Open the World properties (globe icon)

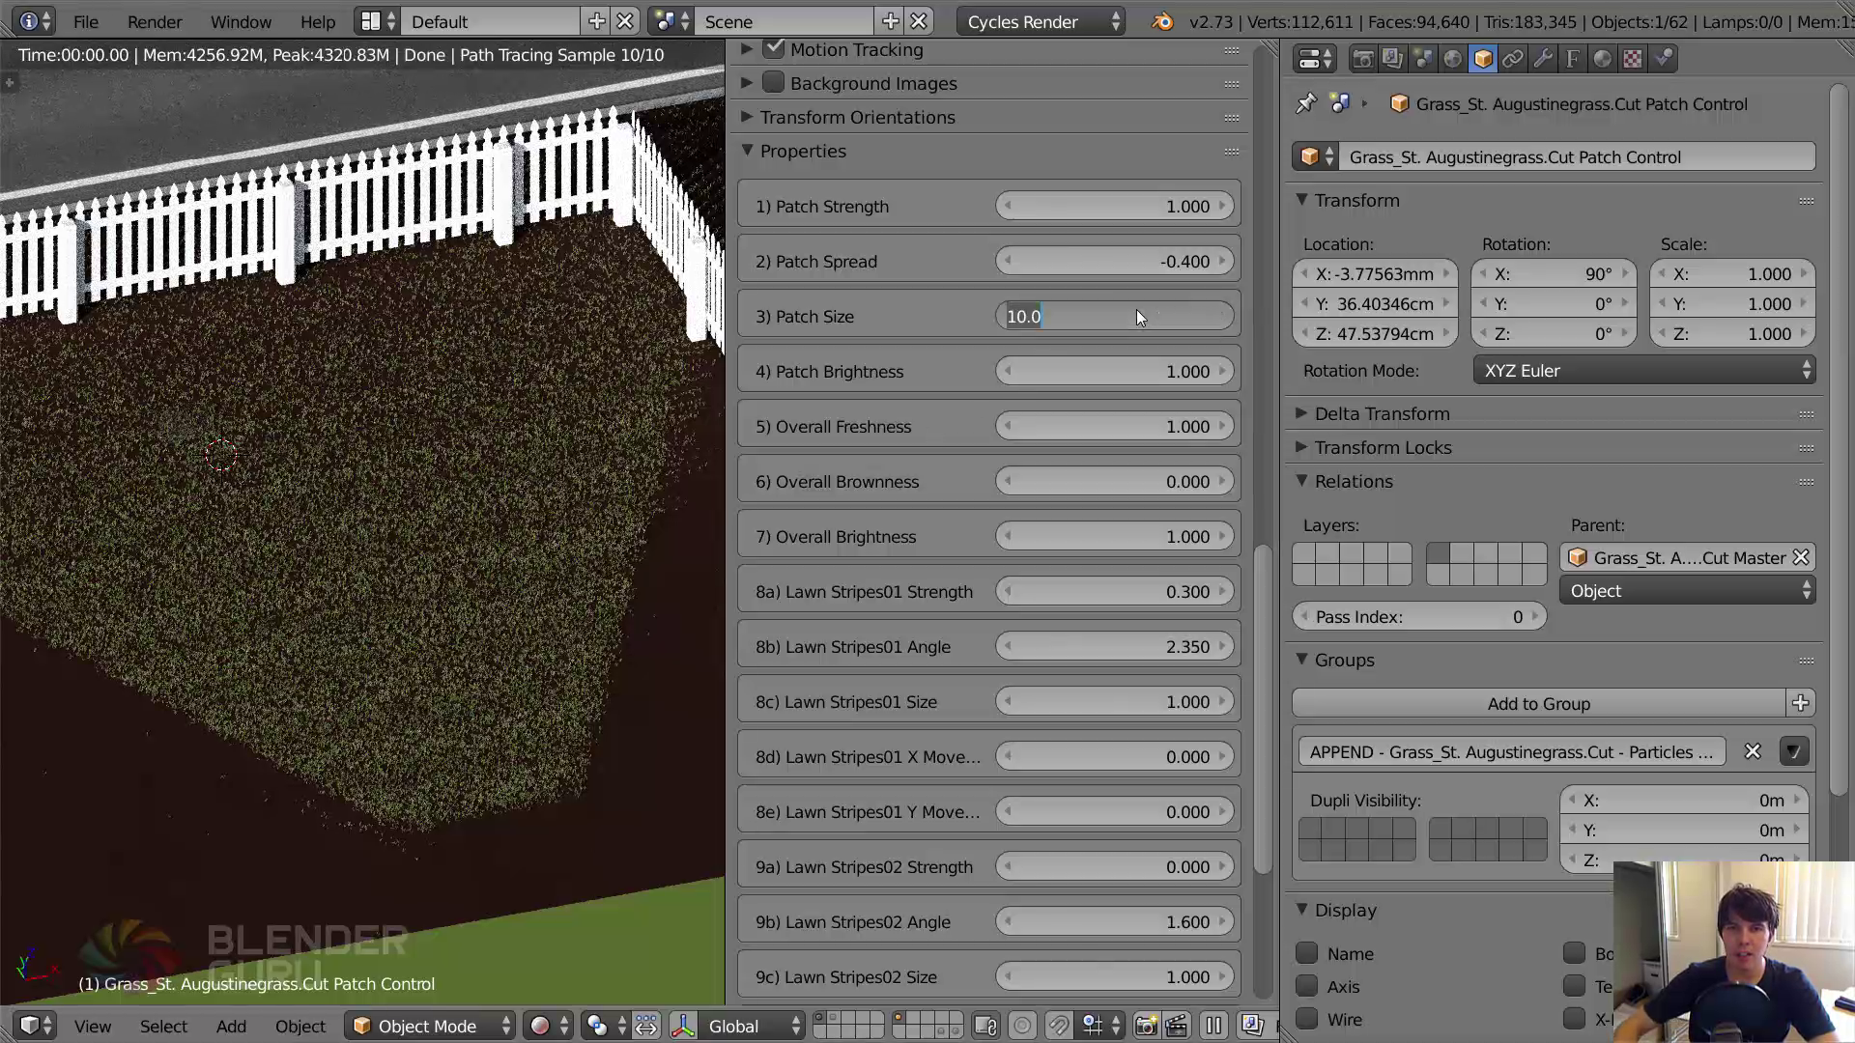coord(1452,58)
